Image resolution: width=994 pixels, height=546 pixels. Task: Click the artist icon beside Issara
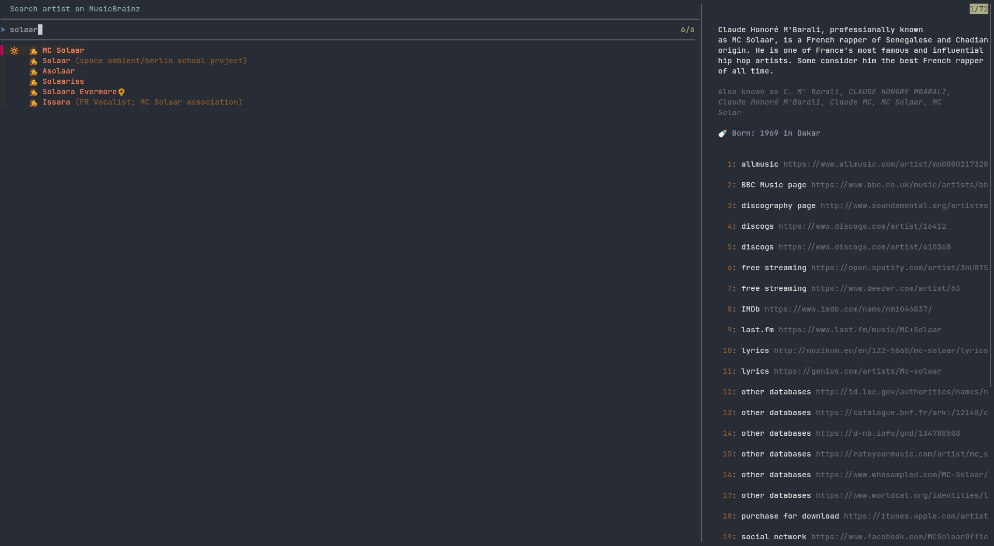point(34,102)
